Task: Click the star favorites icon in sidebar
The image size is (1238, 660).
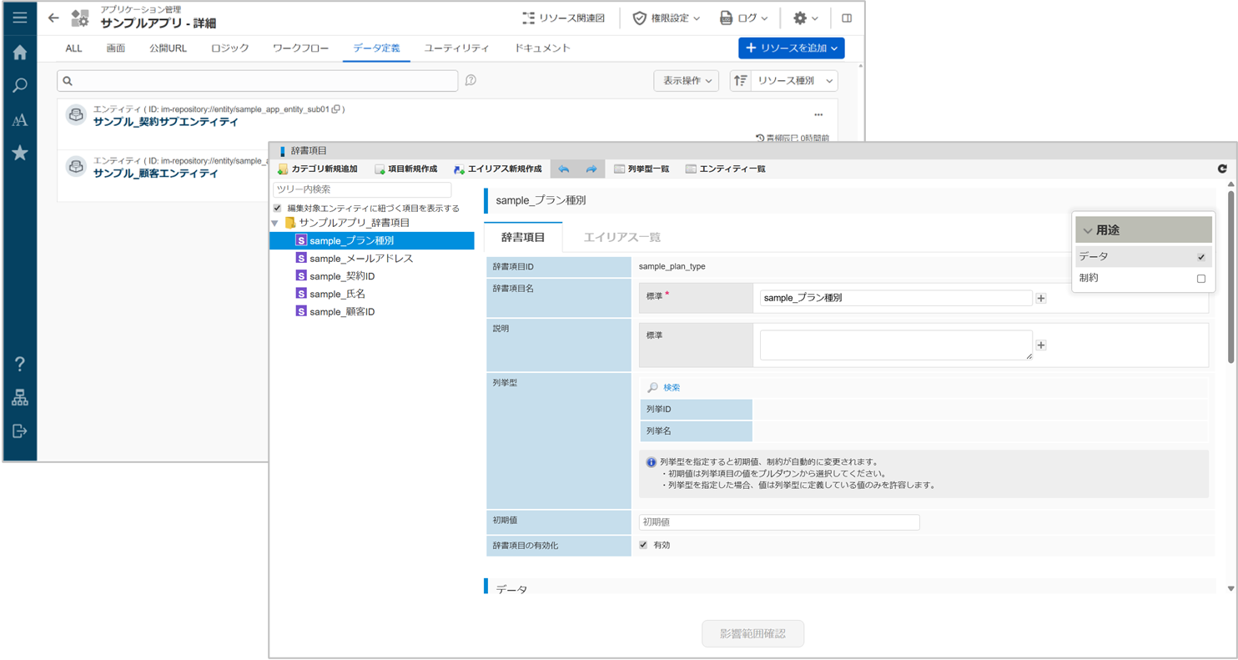Action: click(20, 153)
